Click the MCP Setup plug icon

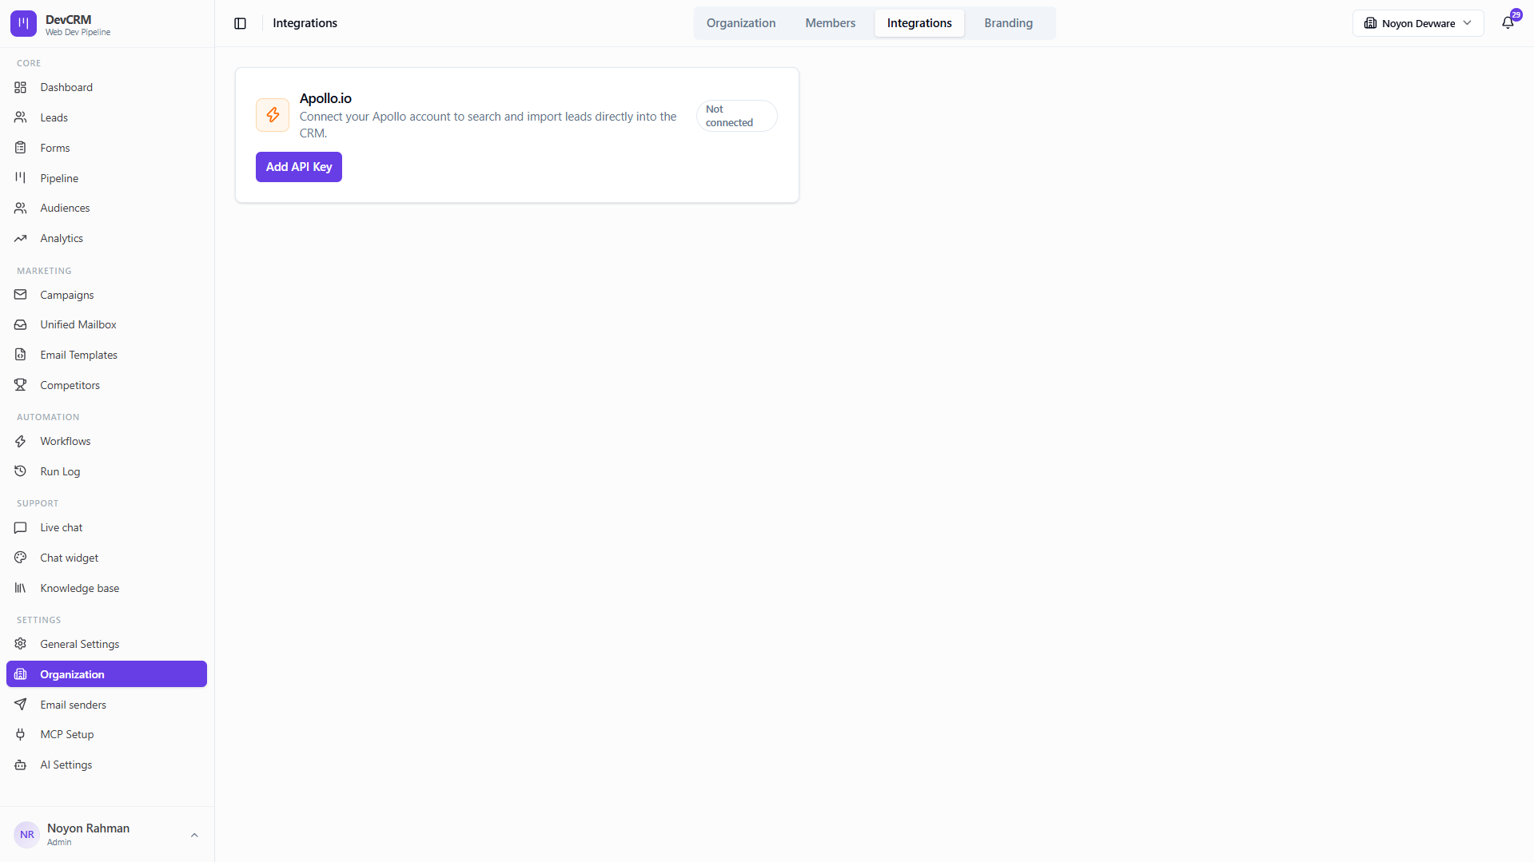(x=21, y=735)
